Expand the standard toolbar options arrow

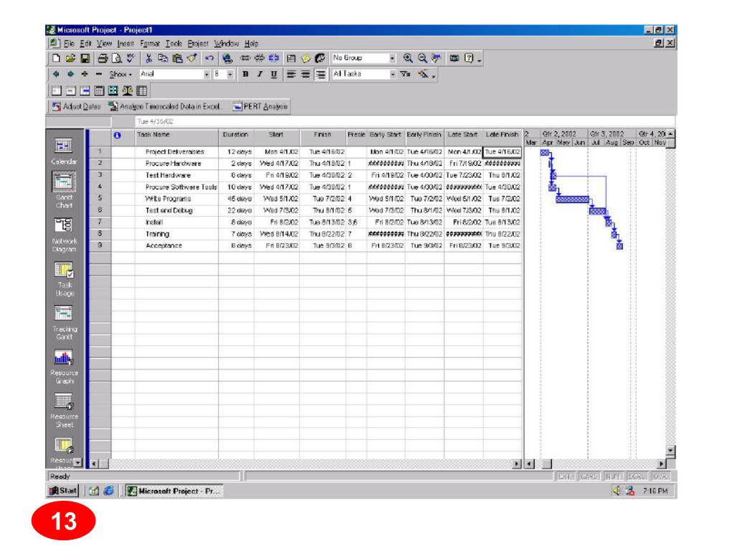click(x=479, y=60)
